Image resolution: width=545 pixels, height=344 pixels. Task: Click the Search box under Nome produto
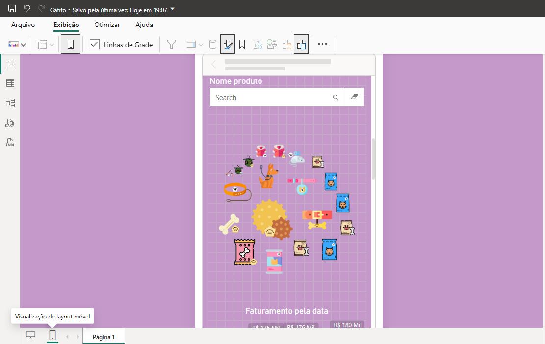(x=277, y=97)
